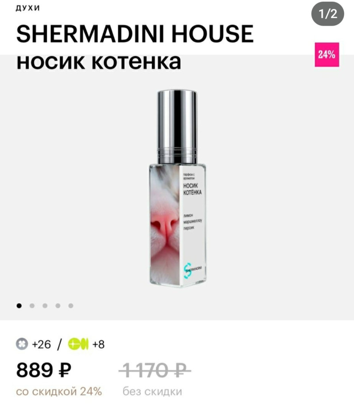The height and width of the screenshot is (408, 354).
Task: Click the crossed-out 1170 ₽ price
Action: pos(155,370)
